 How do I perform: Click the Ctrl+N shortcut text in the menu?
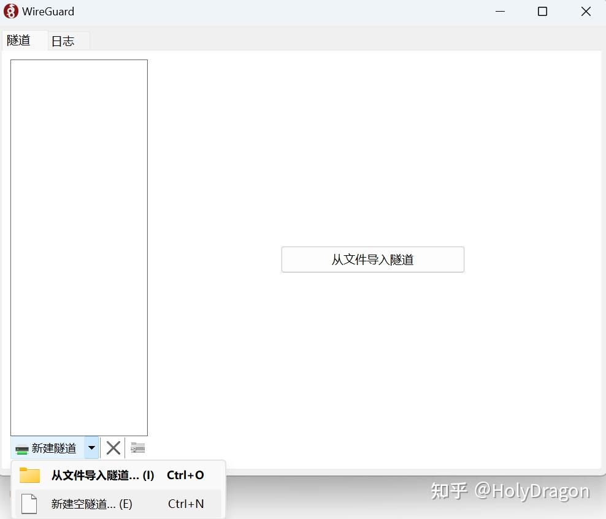tap(185, 503)
